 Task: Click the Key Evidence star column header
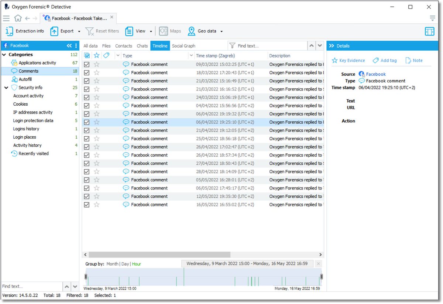click(96, 55)
